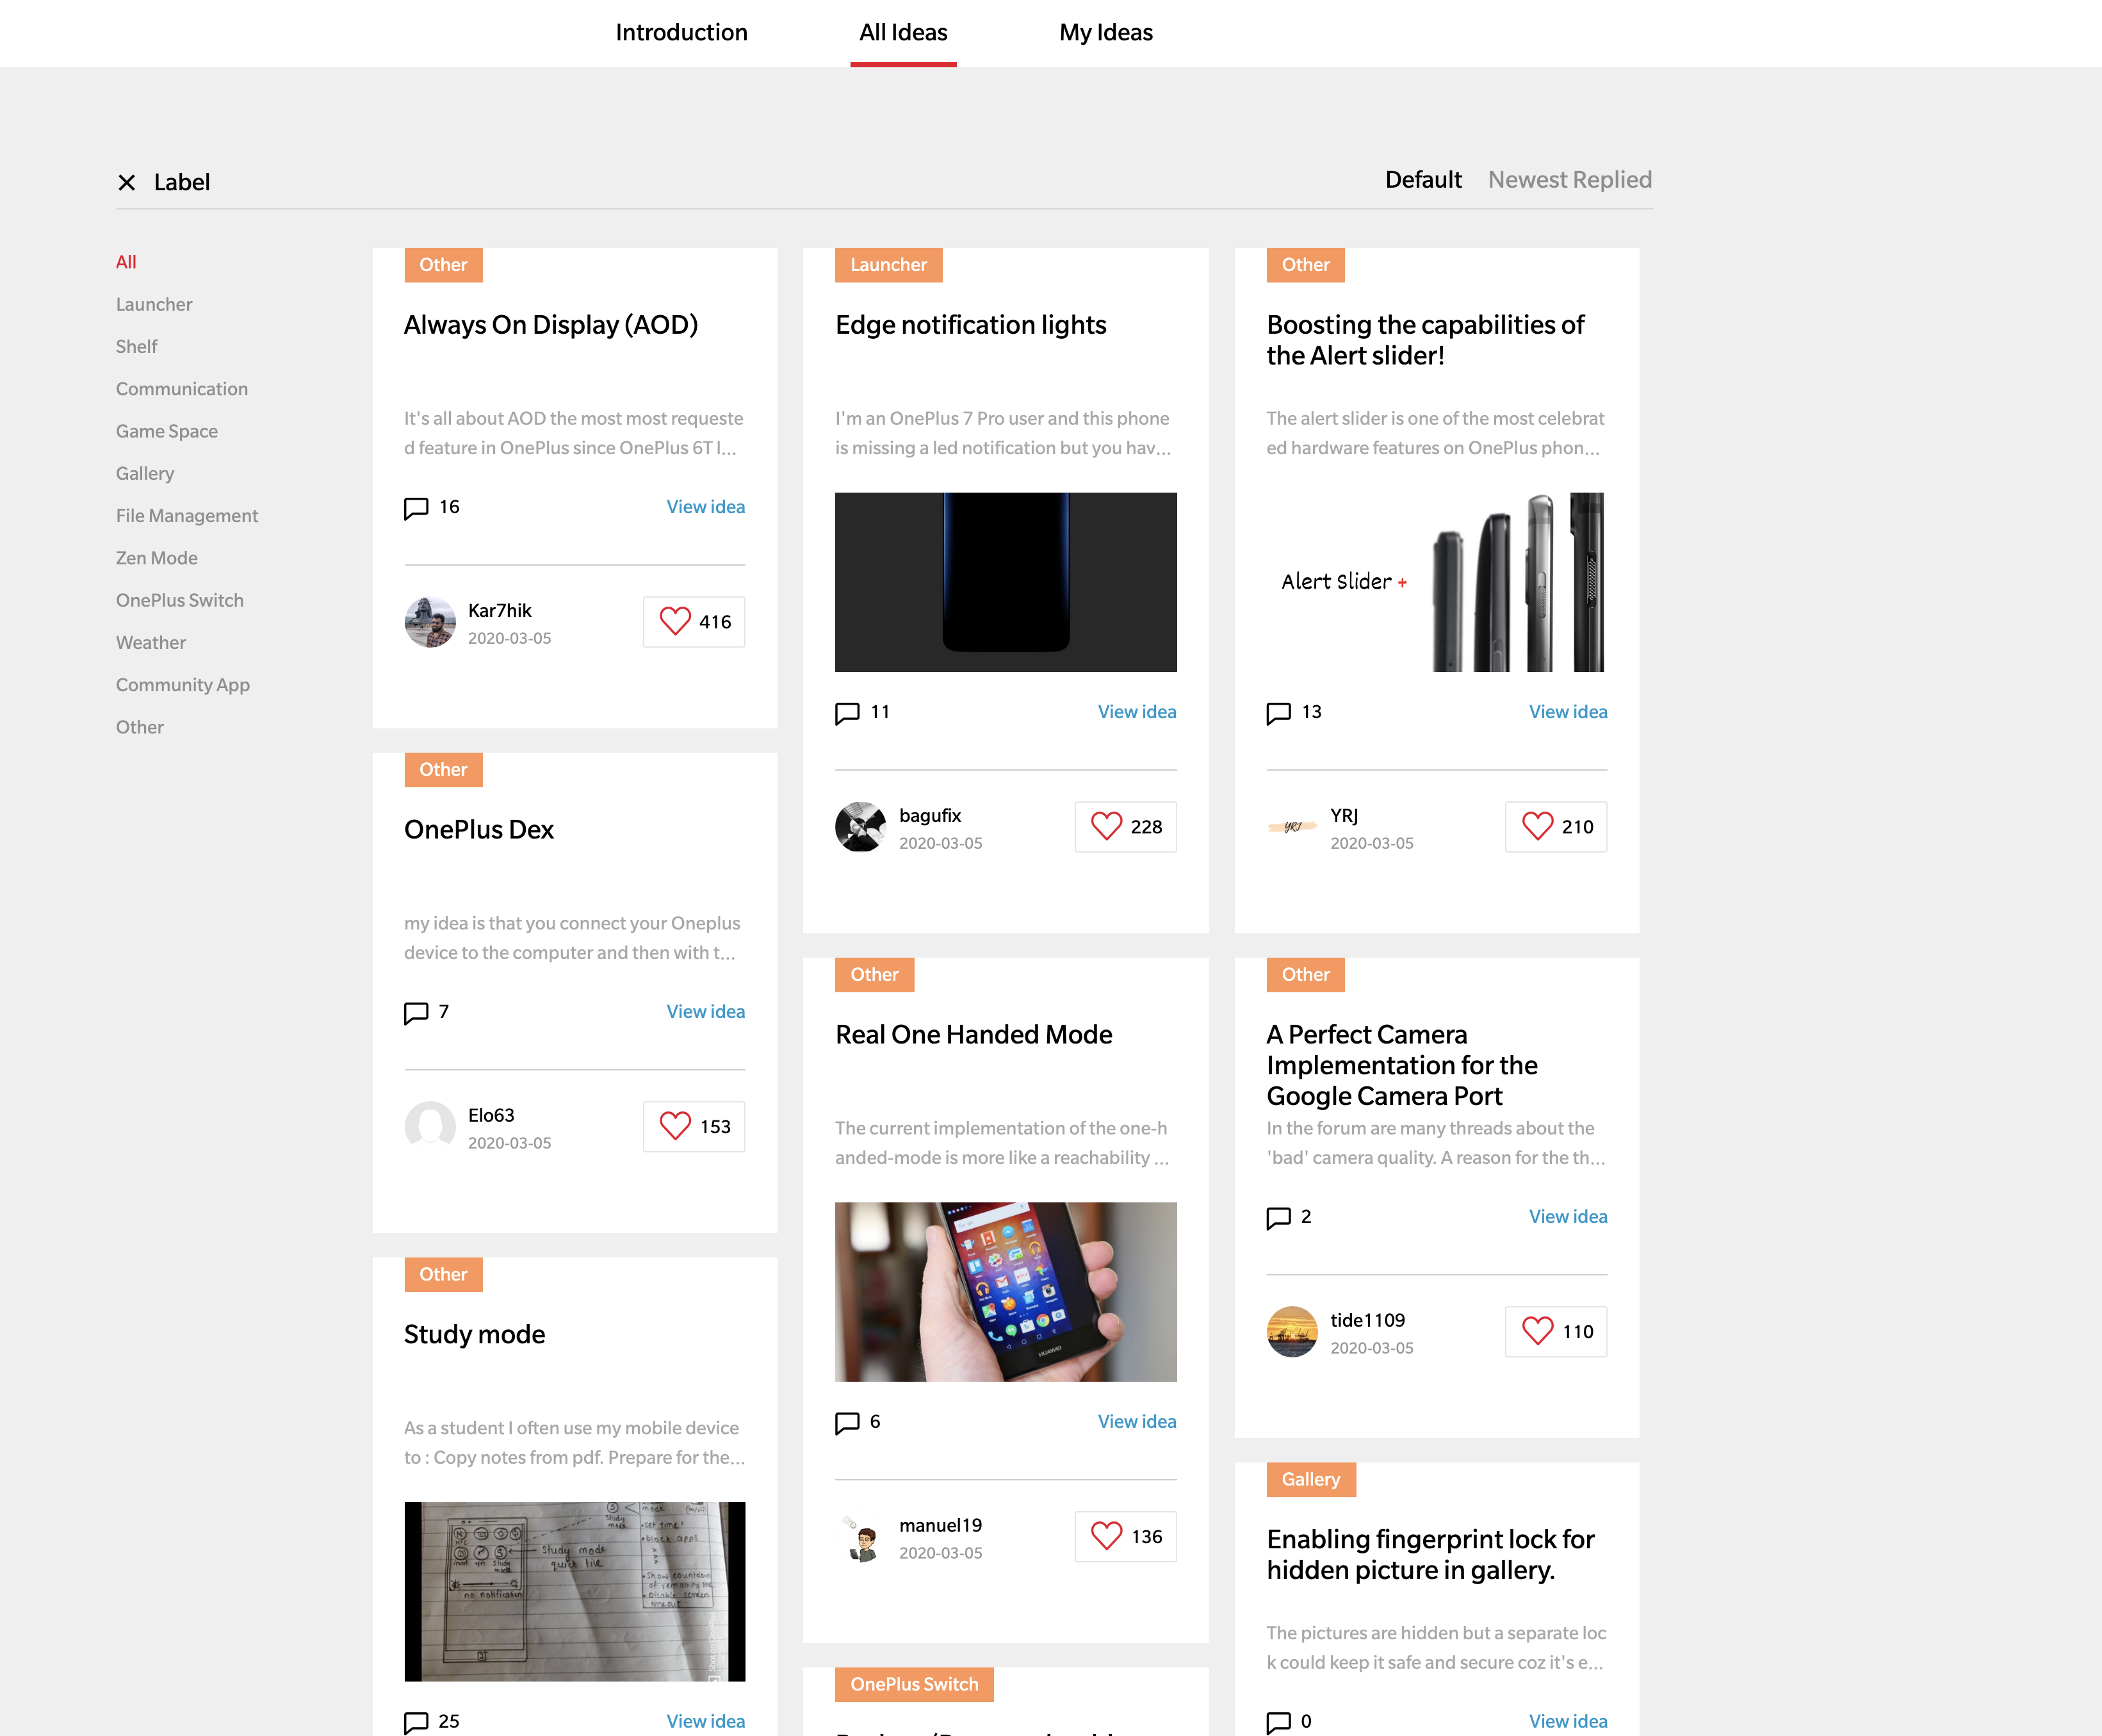Like the Edge notification lights idea
Viewport: 2102px width, 1736px height.
(x=1107, y=826)
